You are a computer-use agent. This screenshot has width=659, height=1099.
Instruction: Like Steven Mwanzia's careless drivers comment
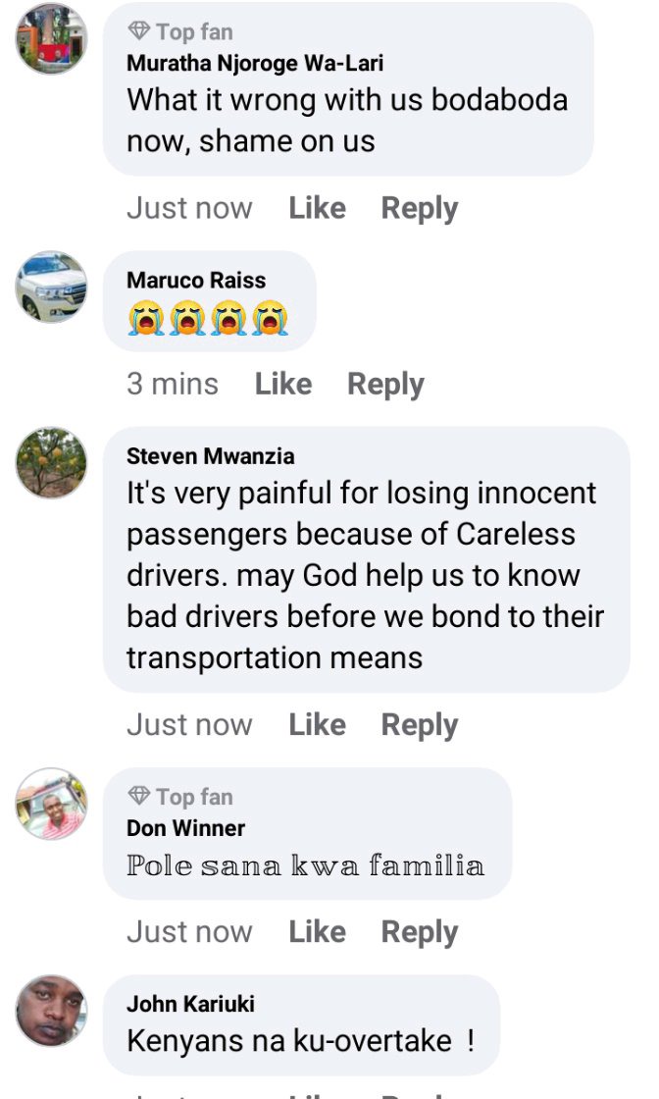point(318,725)
